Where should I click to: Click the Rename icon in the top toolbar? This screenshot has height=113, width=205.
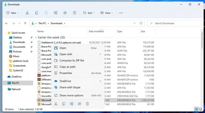pyautogui.click(x=56, y=13)
